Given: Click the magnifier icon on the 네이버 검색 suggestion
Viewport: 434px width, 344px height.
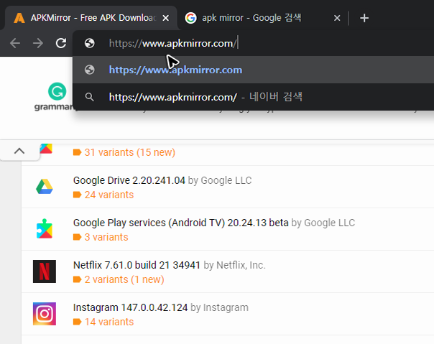Looking at the screenshot, I should (x=89, y=97).
